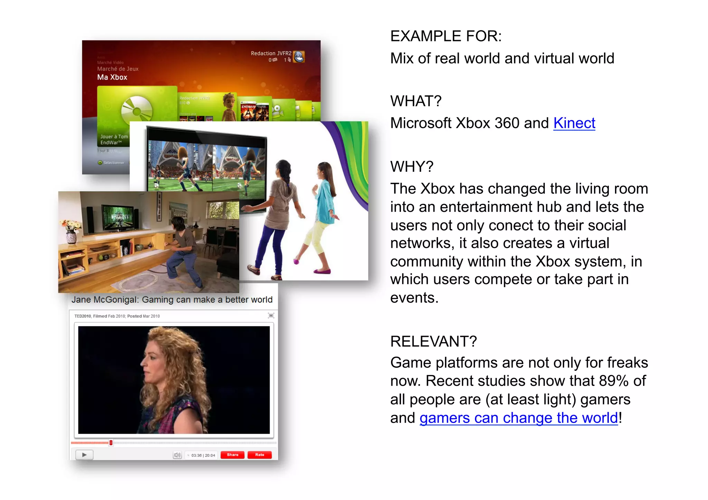The image size is (708, 500).
Task: Click the red Rate button
Action: point(260,455)
